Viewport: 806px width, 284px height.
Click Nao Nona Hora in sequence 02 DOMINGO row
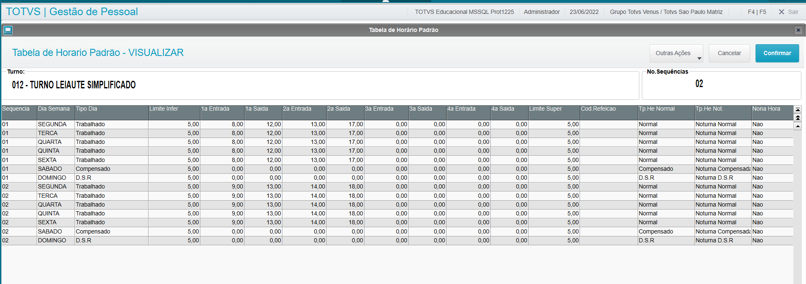coord(772,240)
